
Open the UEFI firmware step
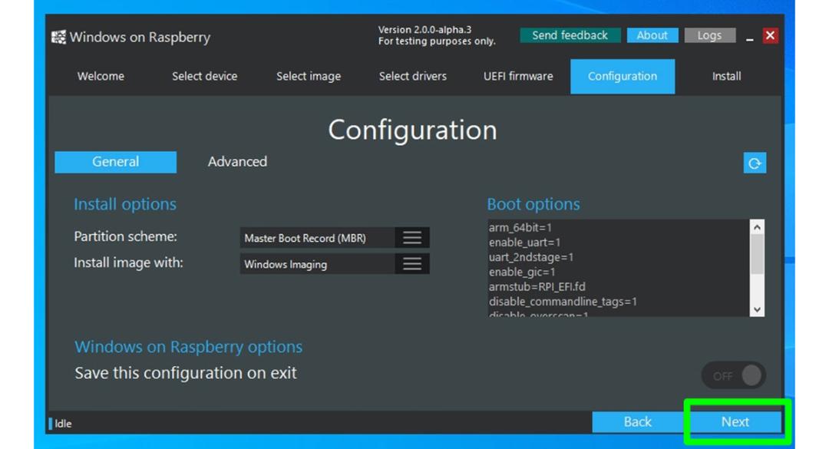click(518, 76)
